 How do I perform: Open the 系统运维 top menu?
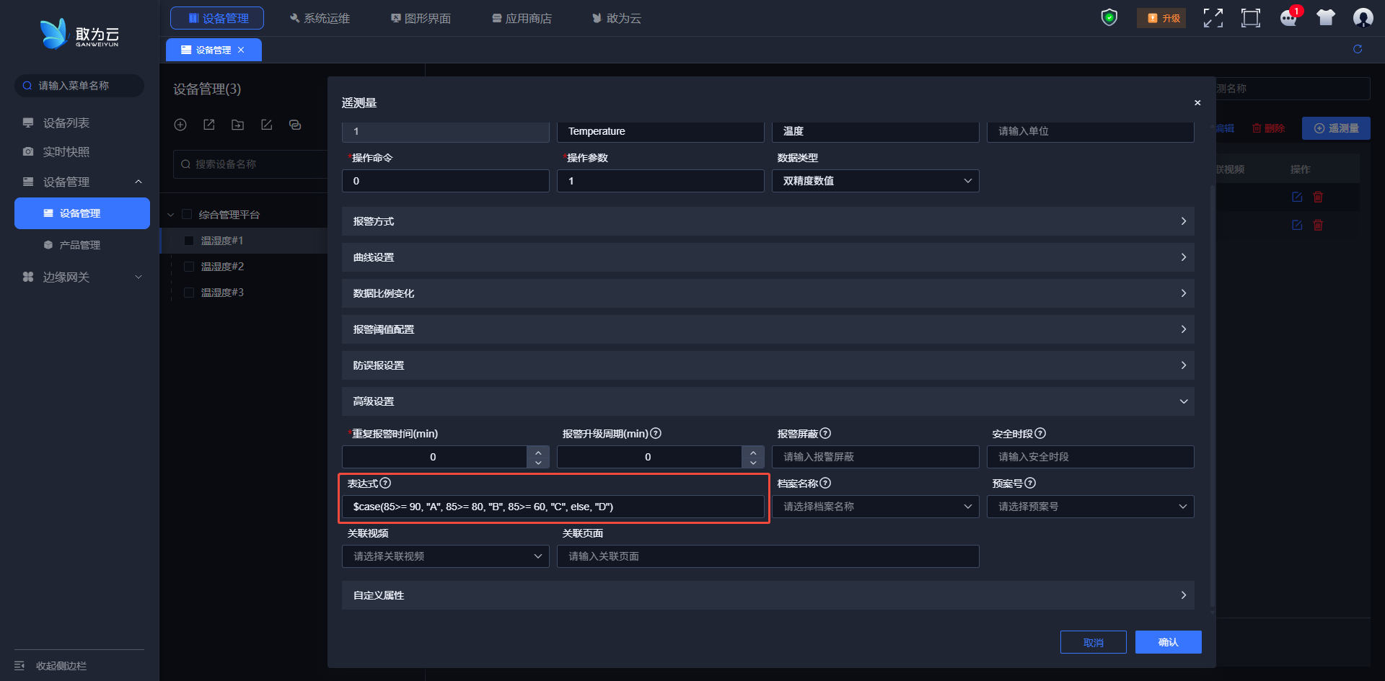[320, 18]
